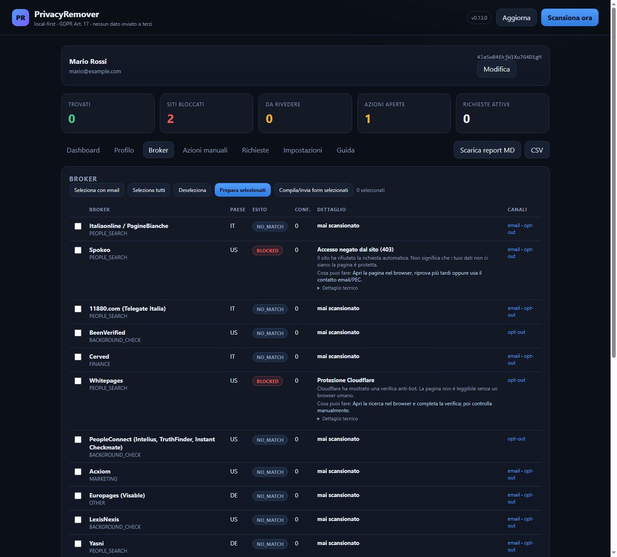Viewport: 617px width, 557px height.
Task: Open the opt-out link for Whitepages
Action: pyautogui.click(x=516, y=380)
